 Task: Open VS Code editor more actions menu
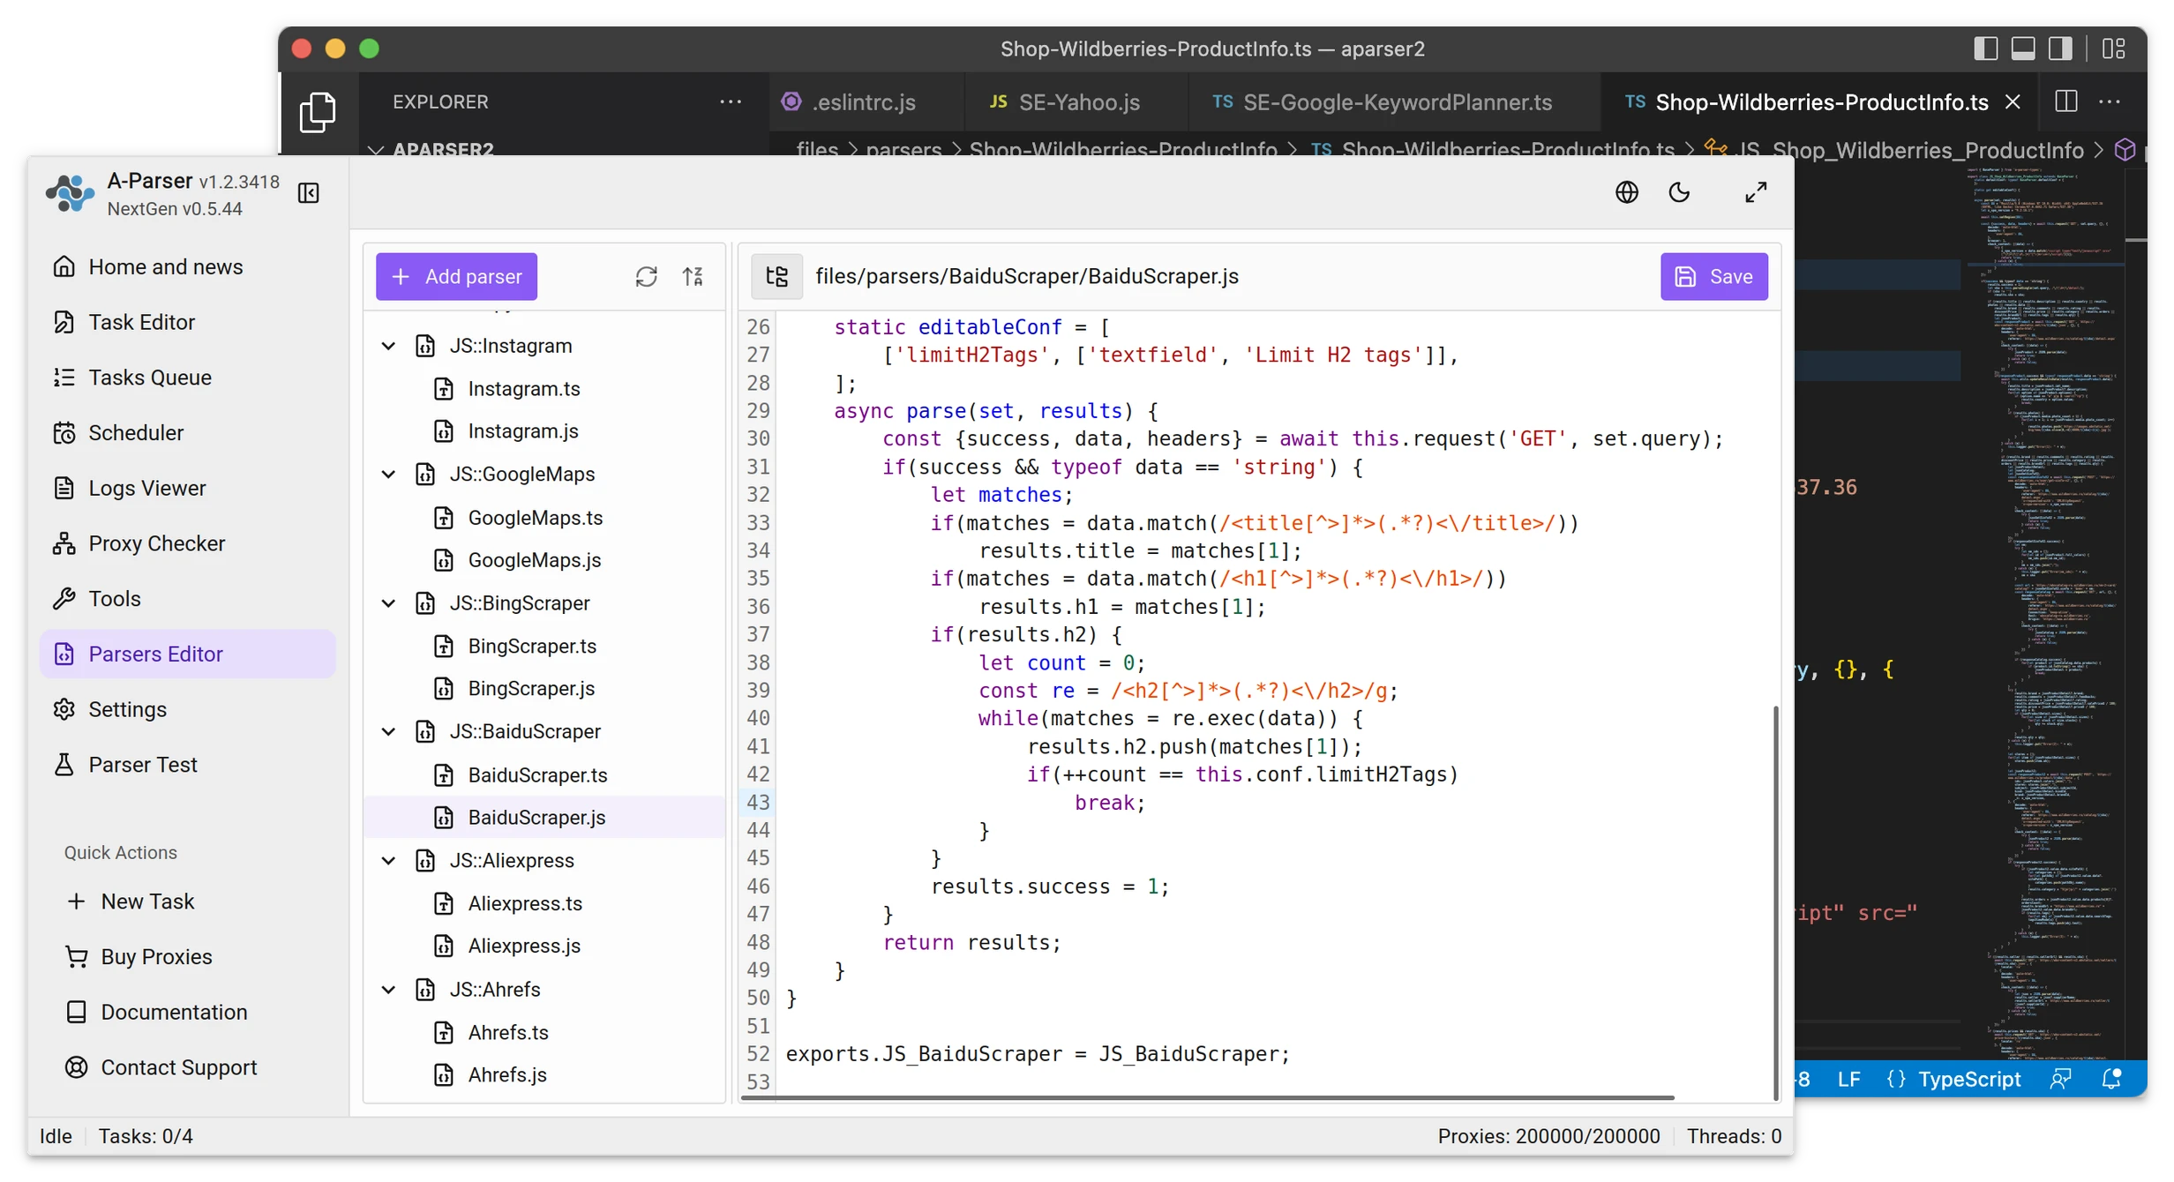(x=2110, y=101)
